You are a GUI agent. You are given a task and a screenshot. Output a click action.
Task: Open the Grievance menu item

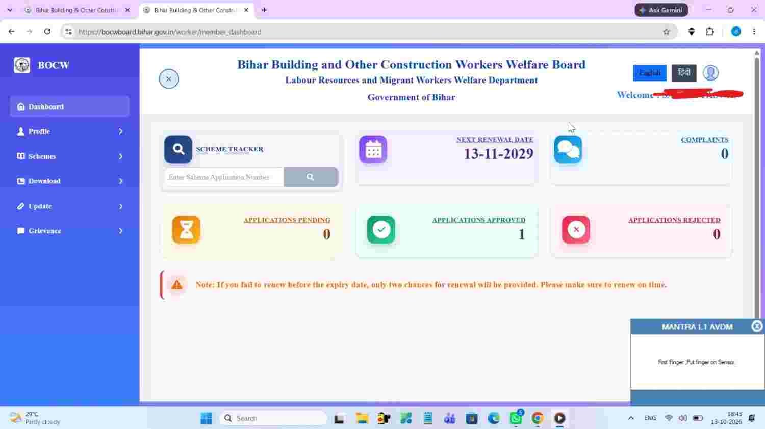pyautogui.click(x=70, y=231)
